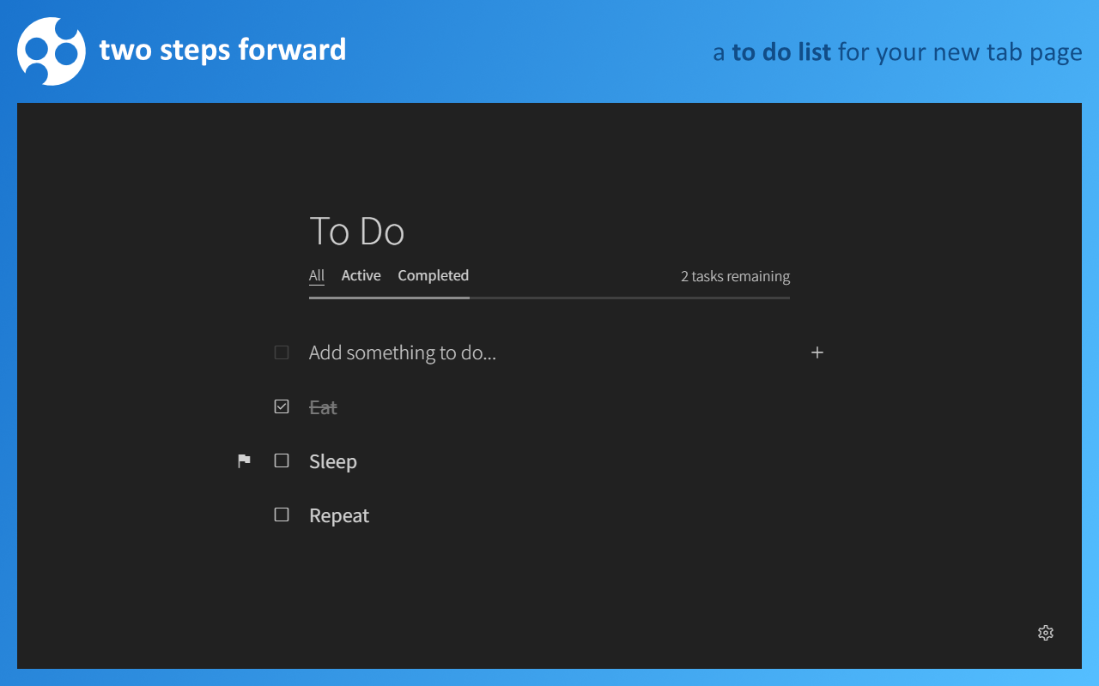Select the All filter tab
This screenshot has width=1099, height=686.
pos(316,275)
